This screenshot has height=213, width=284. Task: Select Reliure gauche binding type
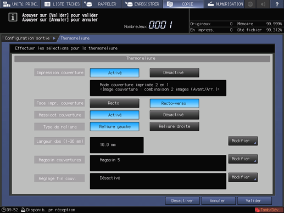tap(115, 127)
